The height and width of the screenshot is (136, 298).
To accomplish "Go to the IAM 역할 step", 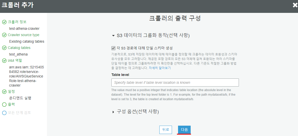I will pyautogui.click(x=15, y=61).
